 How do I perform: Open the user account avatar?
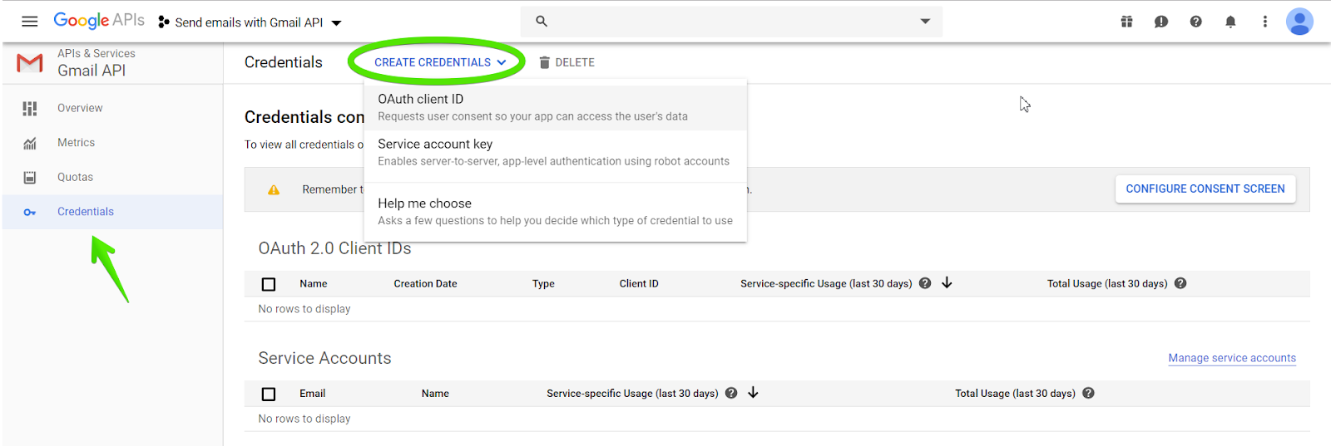1299,22
